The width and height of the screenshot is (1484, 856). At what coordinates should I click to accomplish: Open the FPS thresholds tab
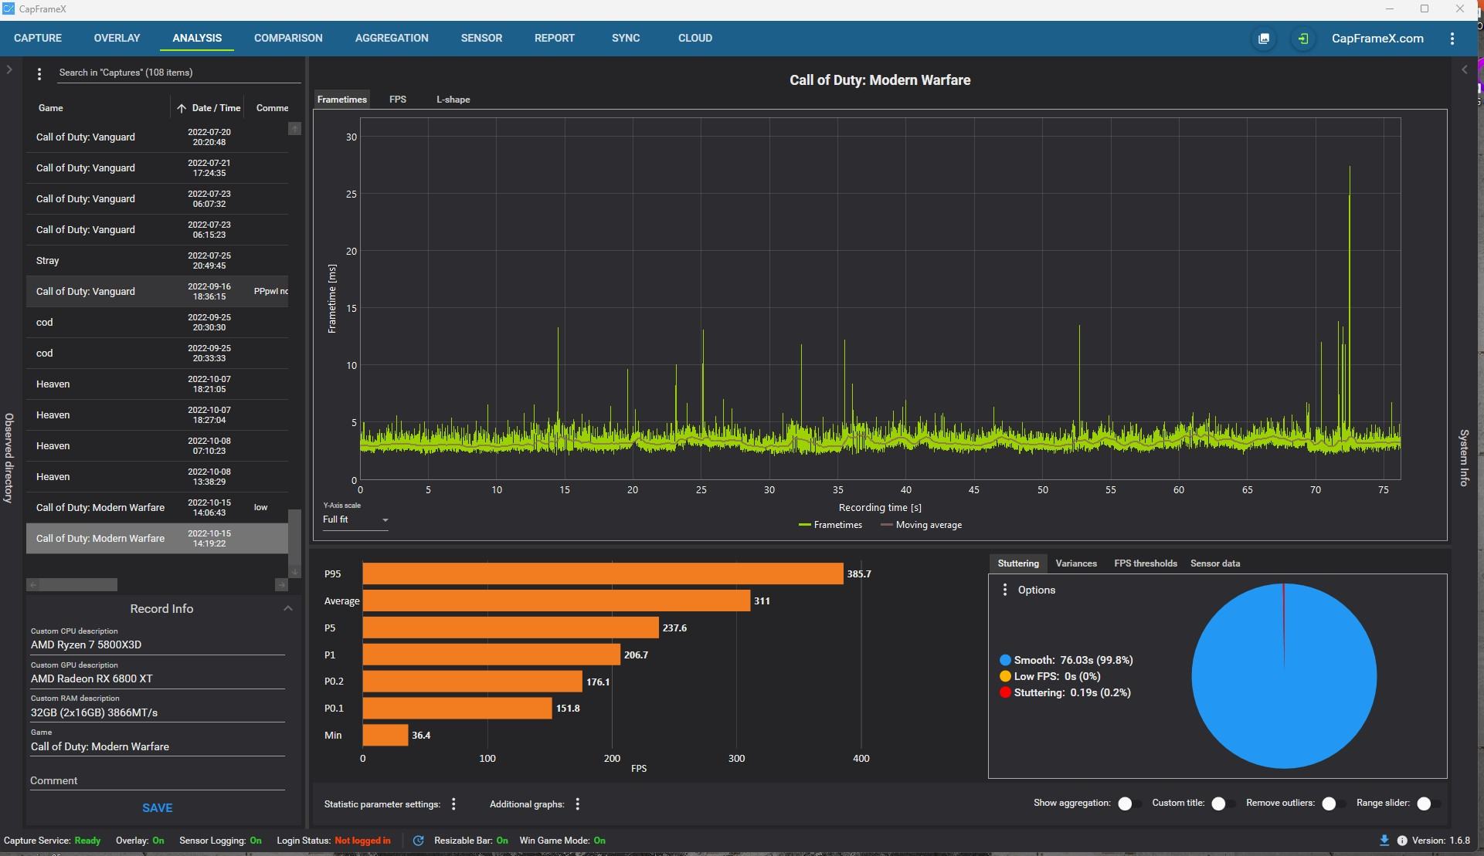1146,563
